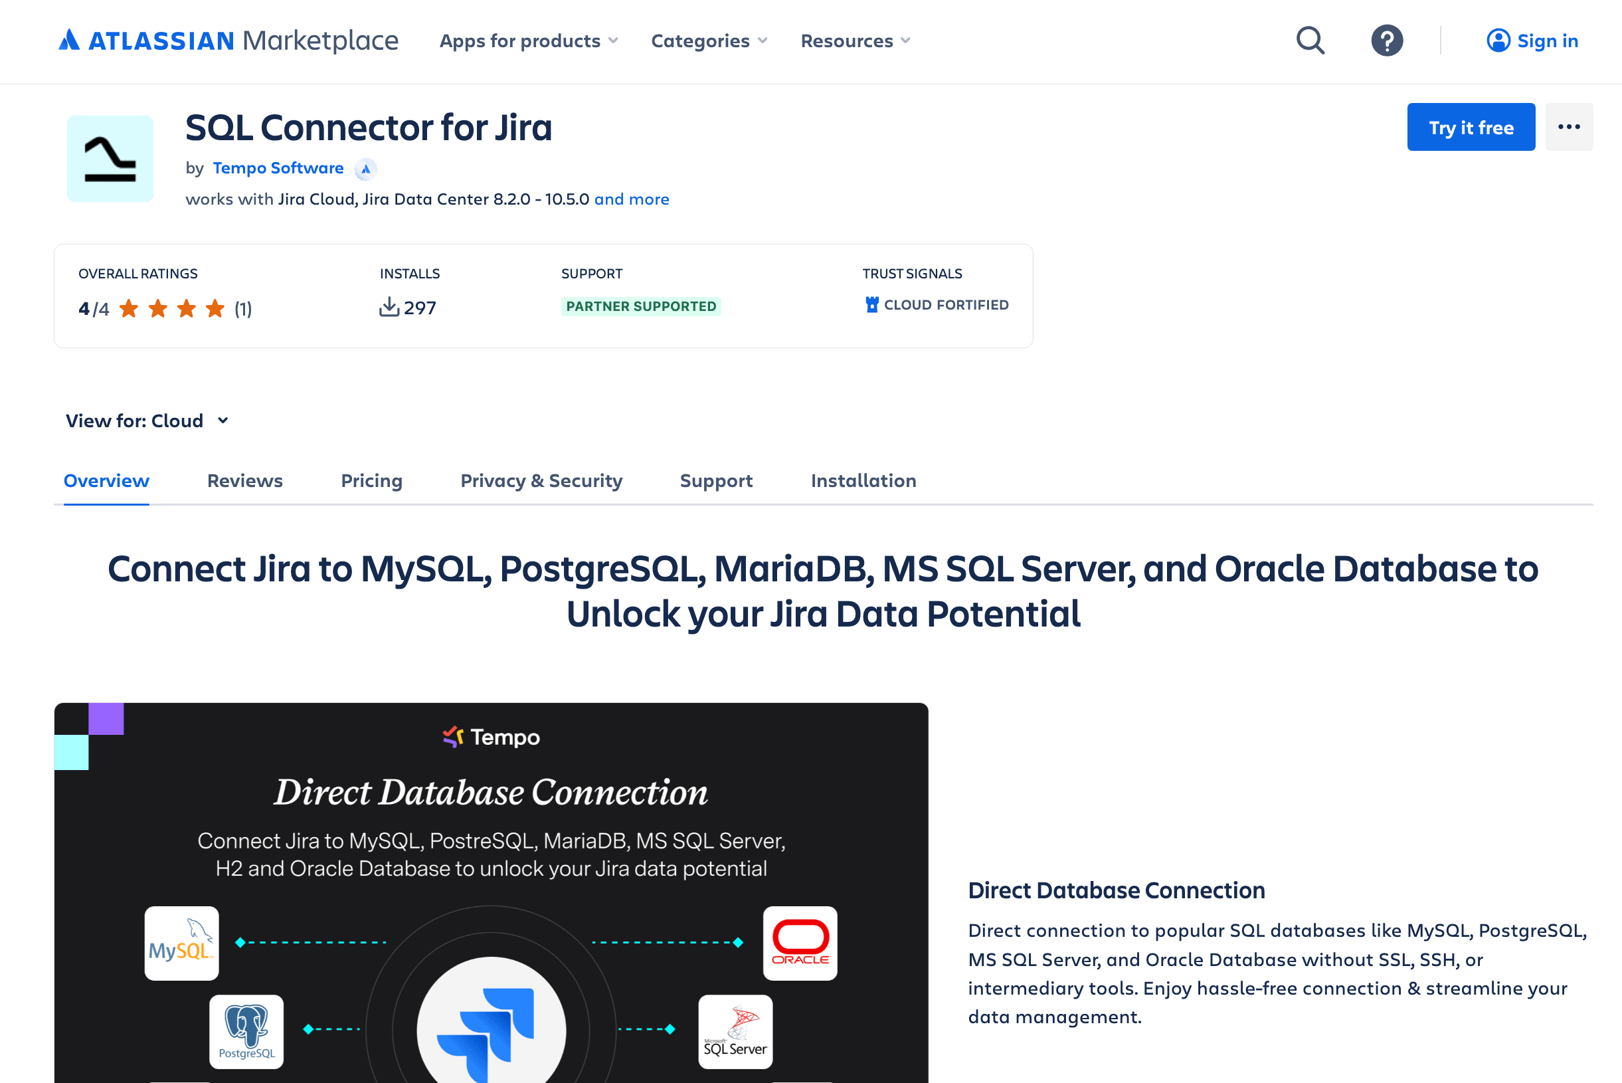Click the 'and more' compatibility link
1622x1083 pixels.
(x=632, y=199)
